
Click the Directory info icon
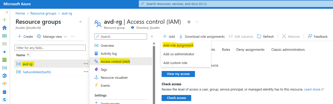coord(133,28)
